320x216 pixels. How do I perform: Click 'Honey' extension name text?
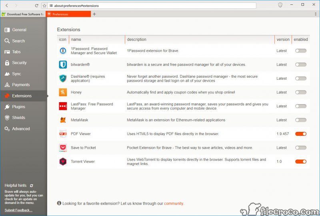76,92
